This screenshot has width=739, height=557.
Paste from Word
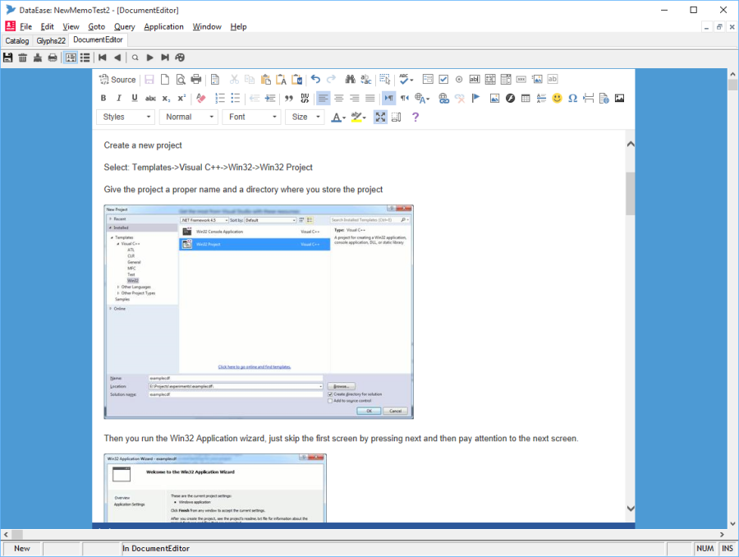(x=297, y=79)
